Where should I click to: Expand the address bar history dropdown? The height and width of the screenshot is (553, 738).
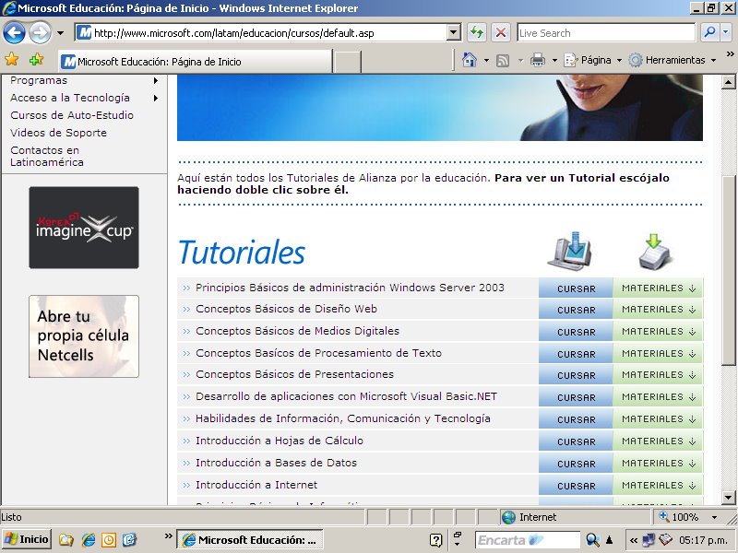(x=453, y=33)
